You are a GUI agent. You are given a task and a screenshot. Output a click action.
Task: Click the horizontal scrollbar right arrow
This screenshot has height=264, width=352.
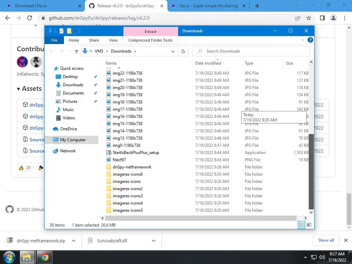pyautogui.click(x=305, y=218)
